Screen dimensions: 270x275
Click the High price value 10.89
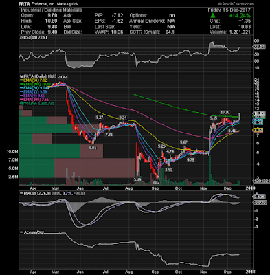click(x=51, y=21)
